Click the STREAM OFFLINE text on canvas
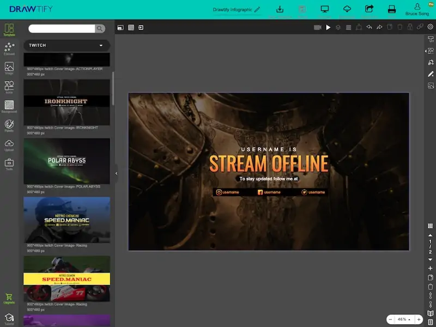The height and width of the screenshot is (327, 436). tap(269, 163)
